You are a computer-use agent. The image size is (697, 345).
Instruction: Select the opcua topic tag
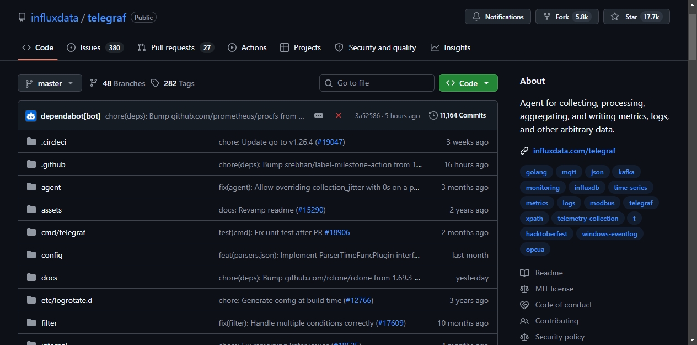535,250
